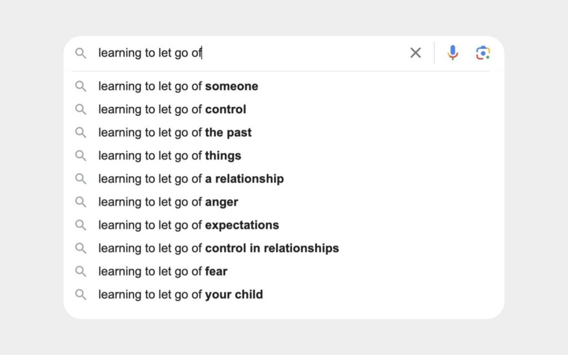
Task: Click the magnifier icon in search box
Action: (x=80, y=53)
